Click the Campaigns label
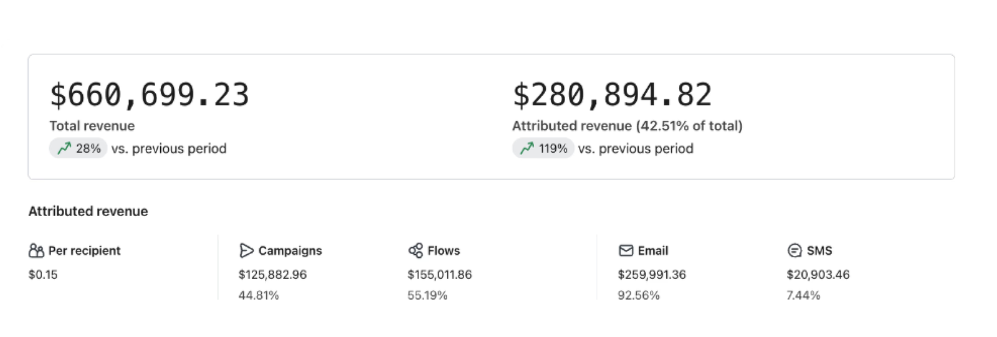Viewport: 997px width, 337px height. tap(290, 250)
